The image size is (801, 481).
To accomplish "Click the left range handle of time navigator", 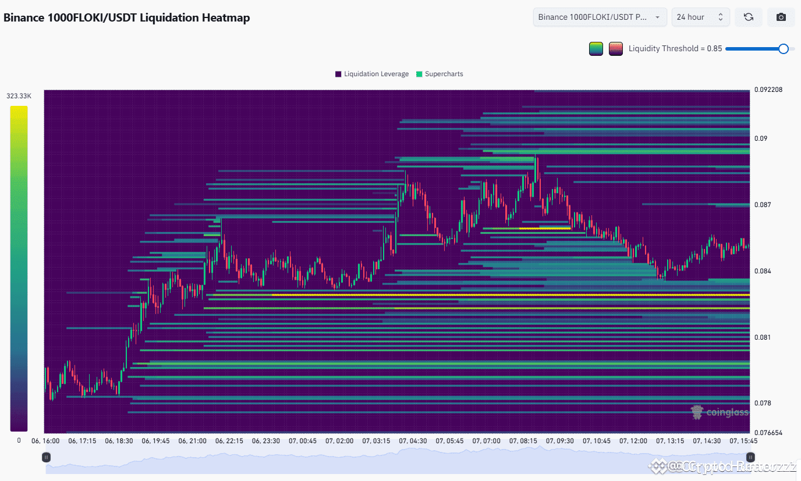I will pyautogui.click(x=46, y=458).
